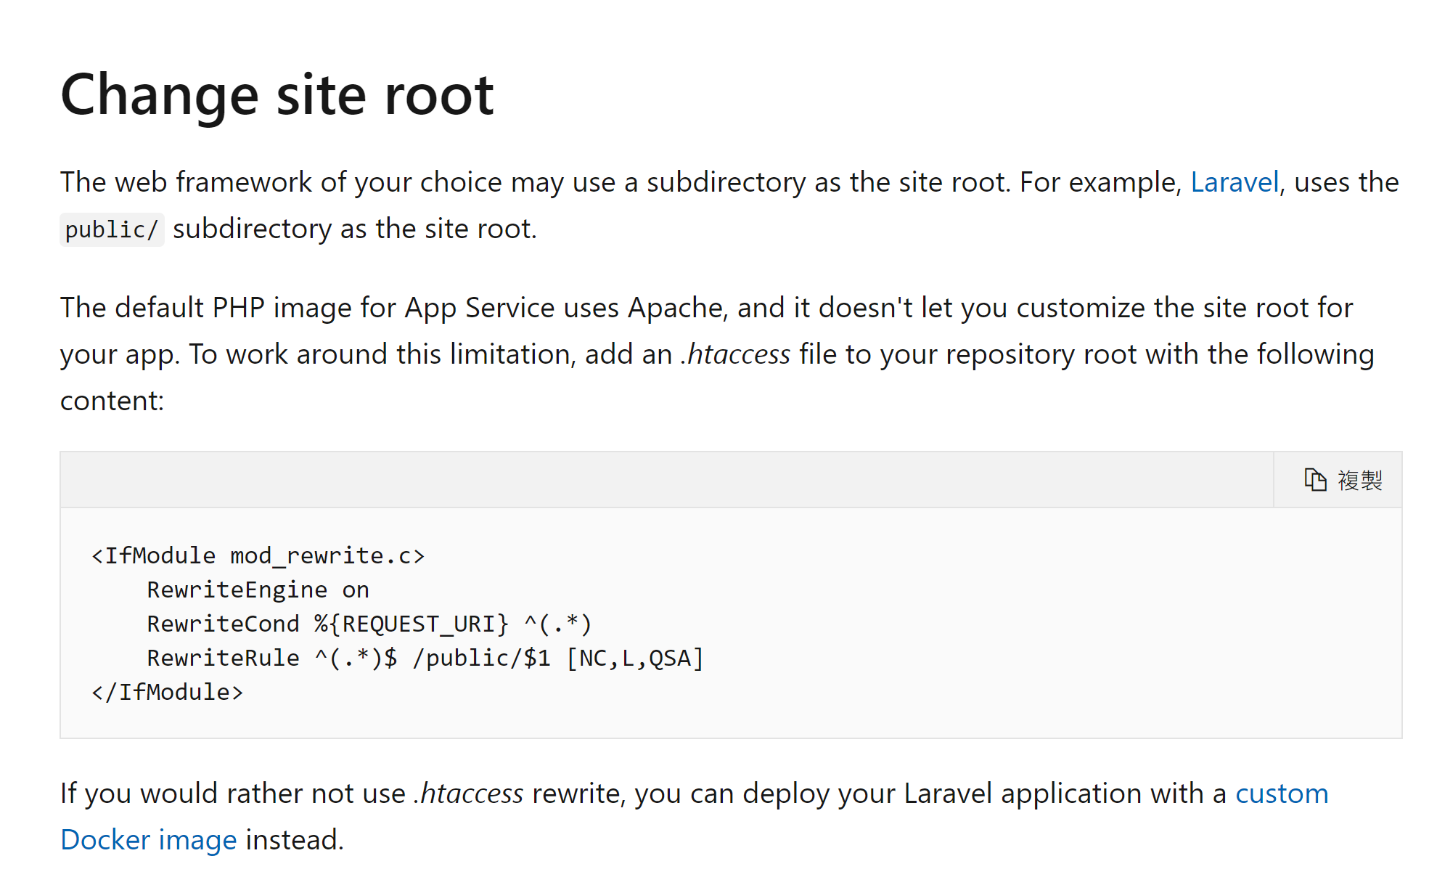Screen dimensions: 1437x885
Task: Click the '%{REQUEST_URI}' variable in code
Action: (x=411, y=624)
